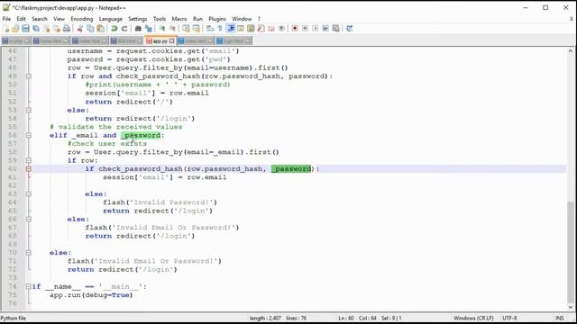Click the small X at menu bar right end
The height and width of the screenshot is (324, 577).
572,19
